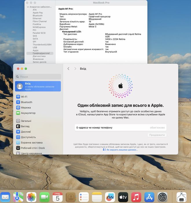Image resolution: width=191 pixels, height=203 pixels.
Task: Select Дисплеї label in the settings sidebar
Action: click(x=26, y=132)
